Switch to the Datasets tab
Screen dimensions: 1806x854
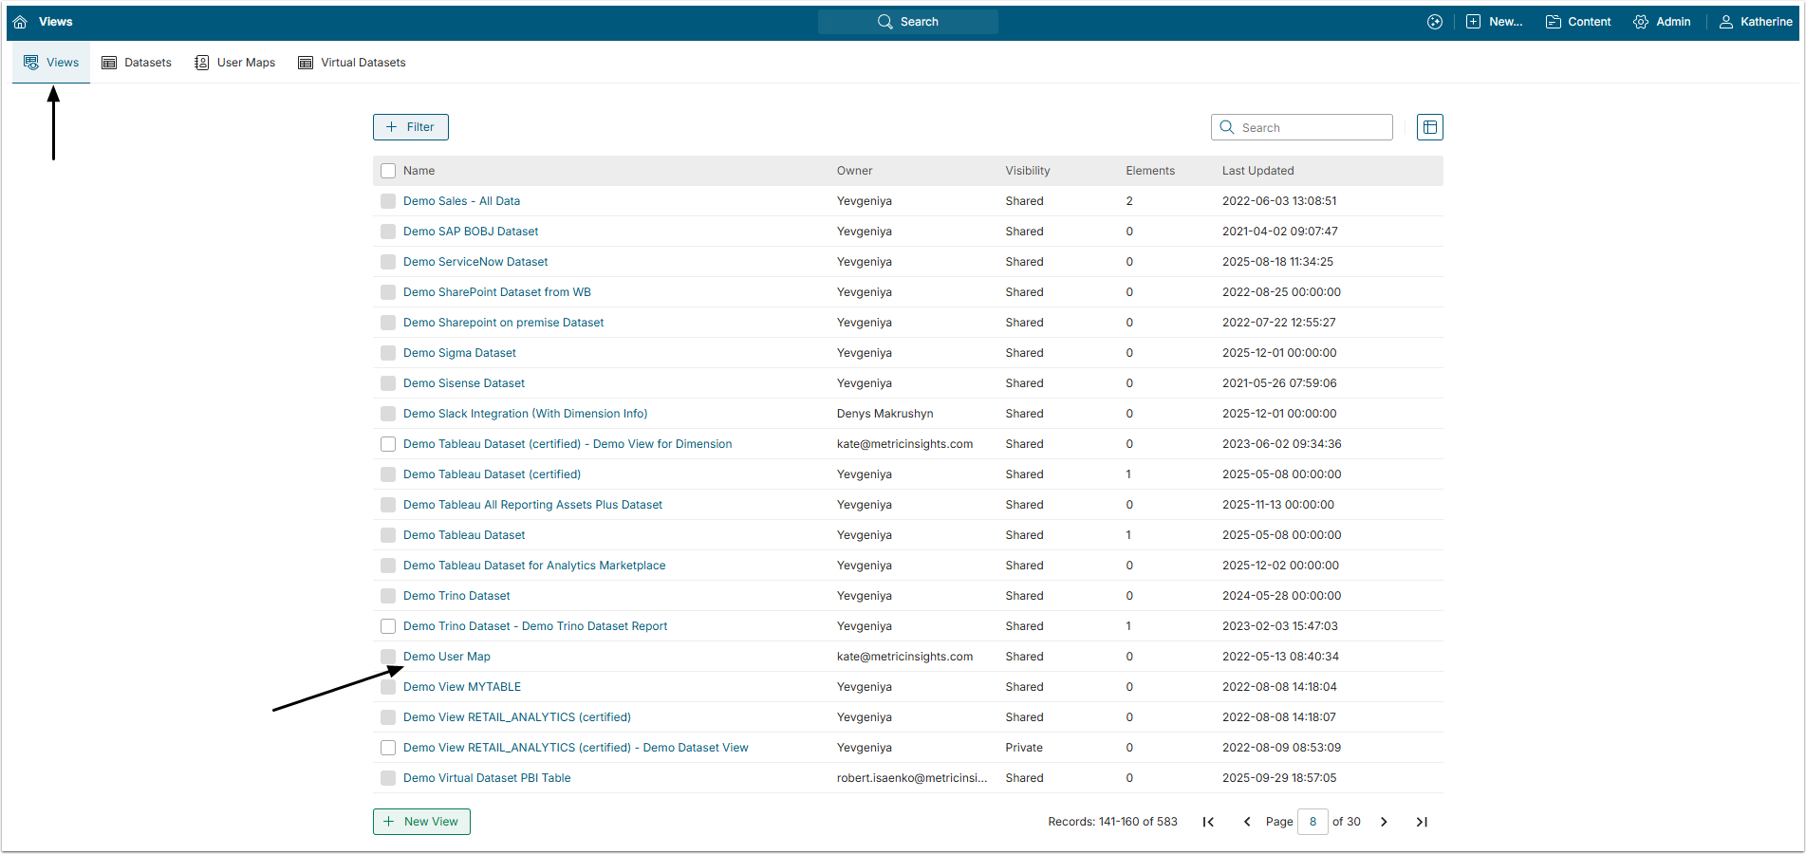click(x=137, y=63)
